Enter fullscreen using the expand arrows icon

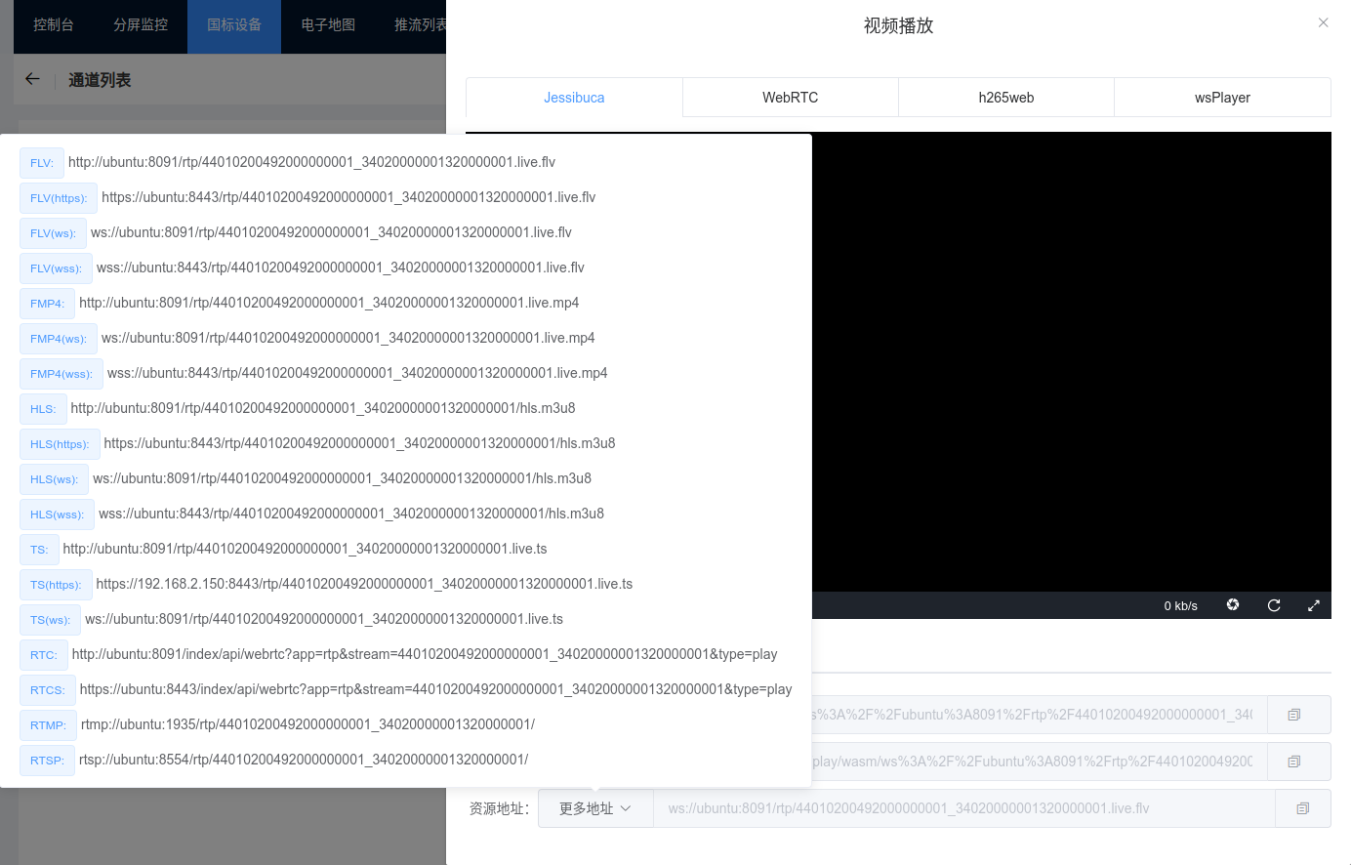(1314, 605)
